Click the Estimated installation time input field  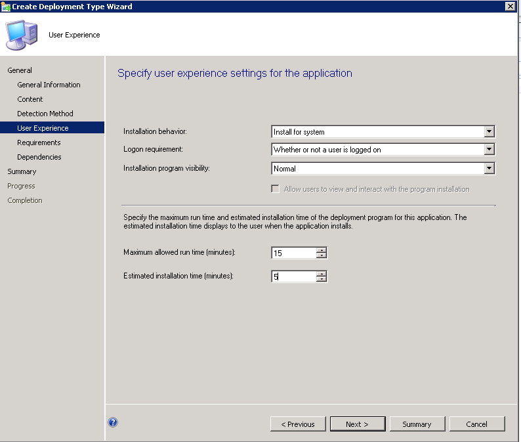[x=293, y=276]
